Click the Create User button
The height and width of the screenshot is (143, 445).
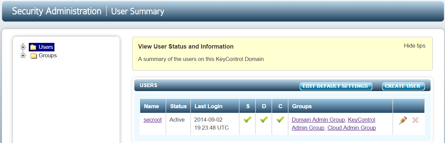(x=403, y=86)
